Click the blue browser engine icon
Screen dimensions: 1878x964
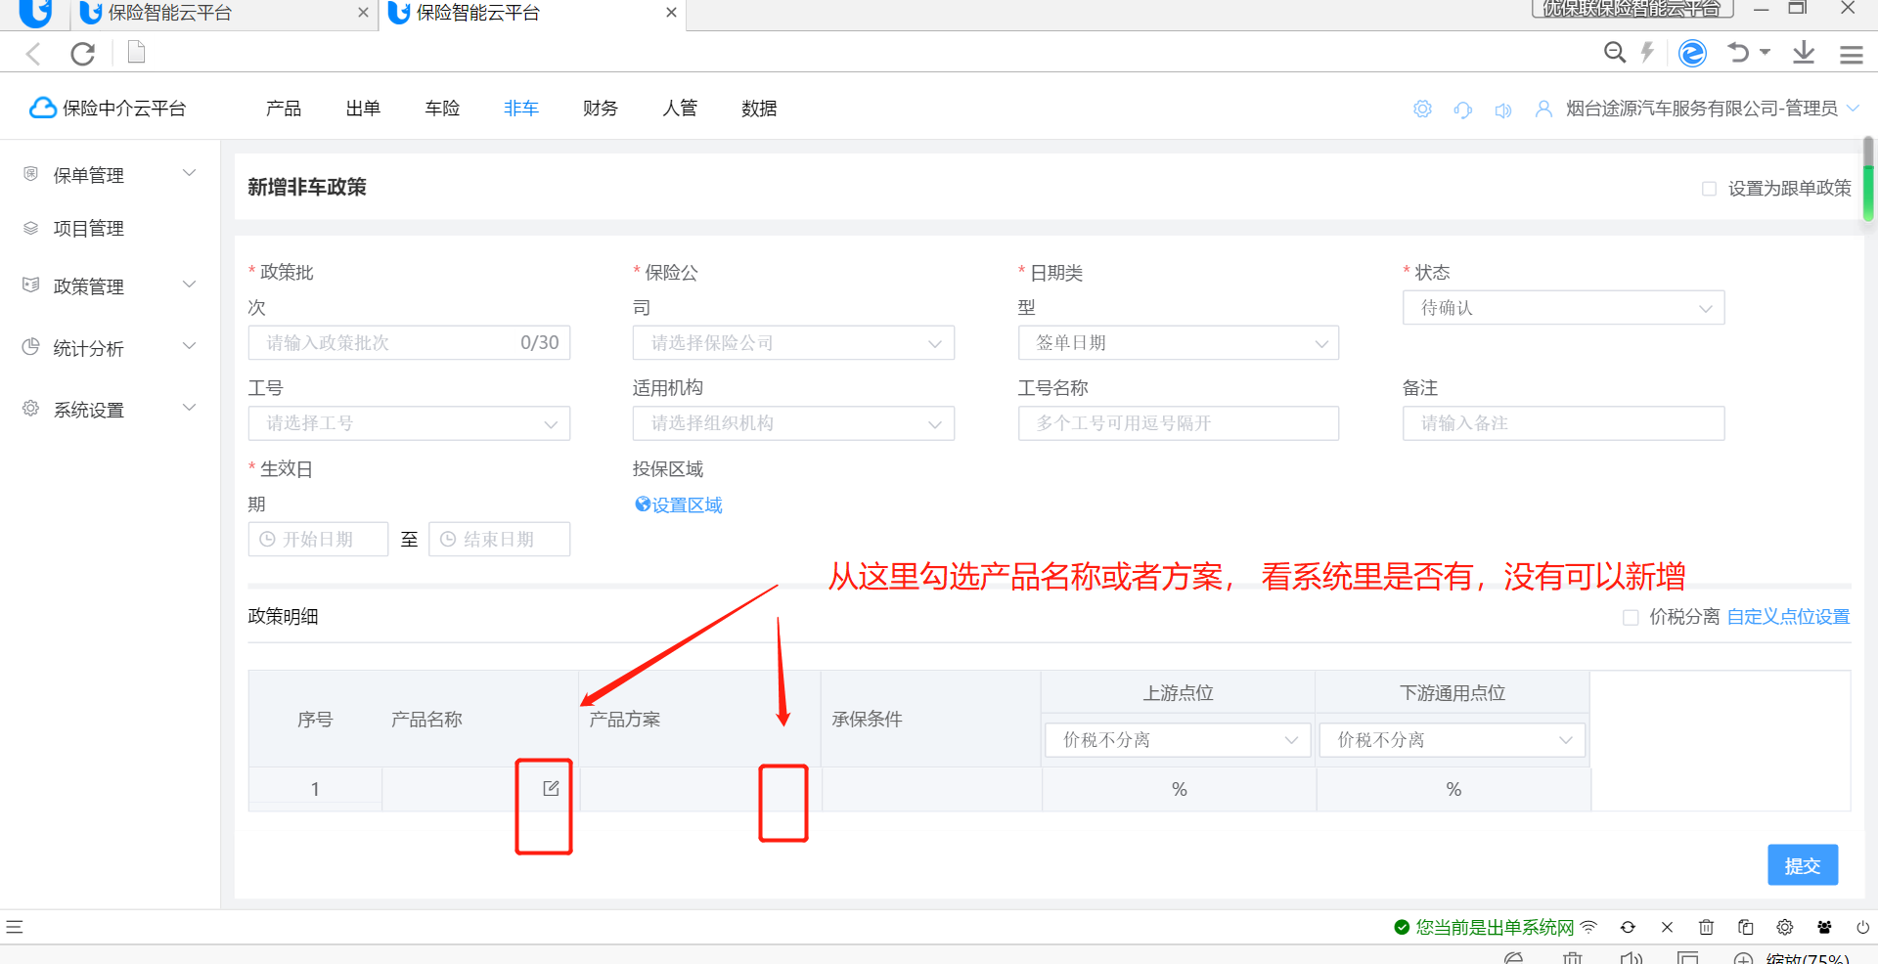click(x=1692, y=53)
